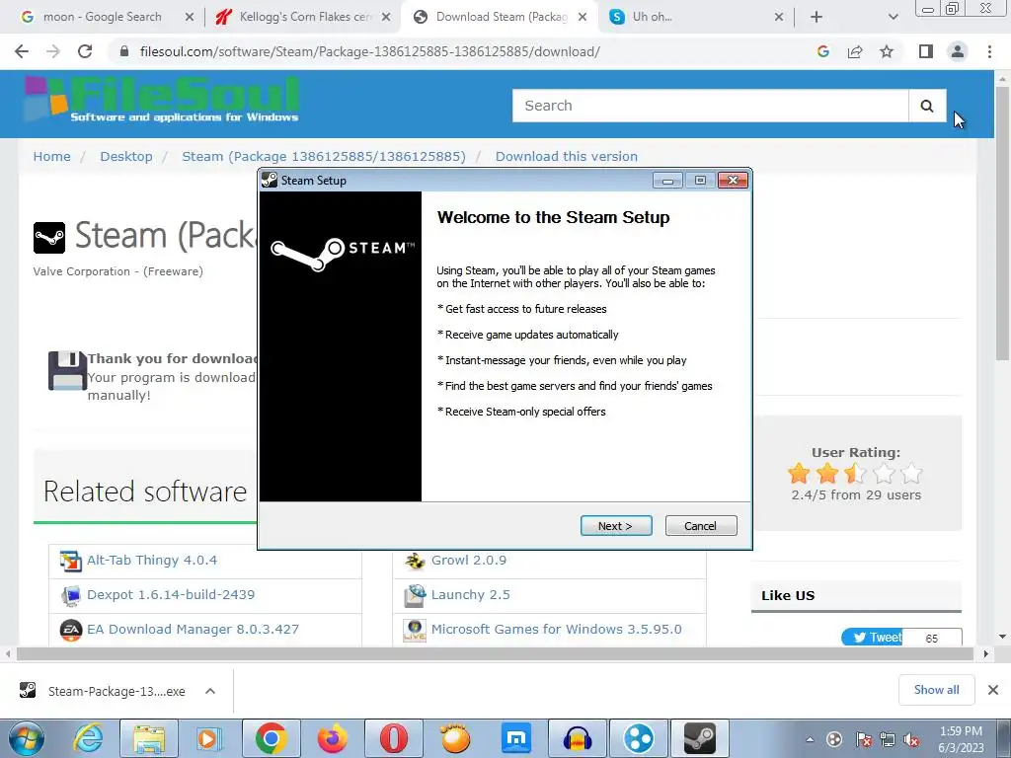
Task: Open Opera from the taskbar
Action: 394,738
